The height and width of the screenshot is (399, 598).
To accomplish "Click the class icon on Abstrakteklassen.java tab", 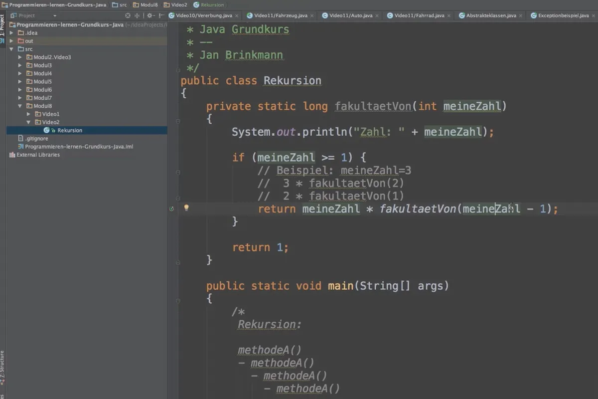I will (x=462, y=15).
